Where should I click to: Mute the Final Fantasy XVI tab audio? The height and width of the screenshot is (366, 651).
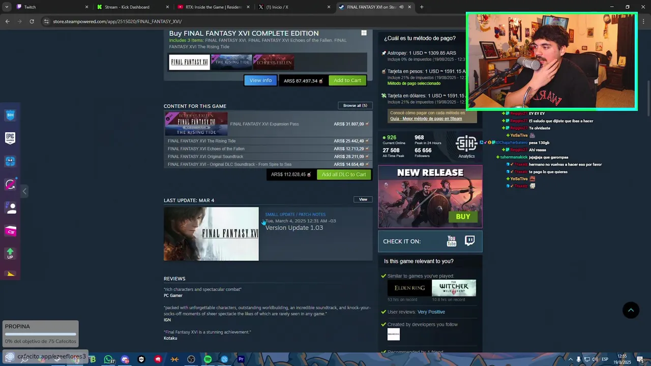tap(402, 7)
